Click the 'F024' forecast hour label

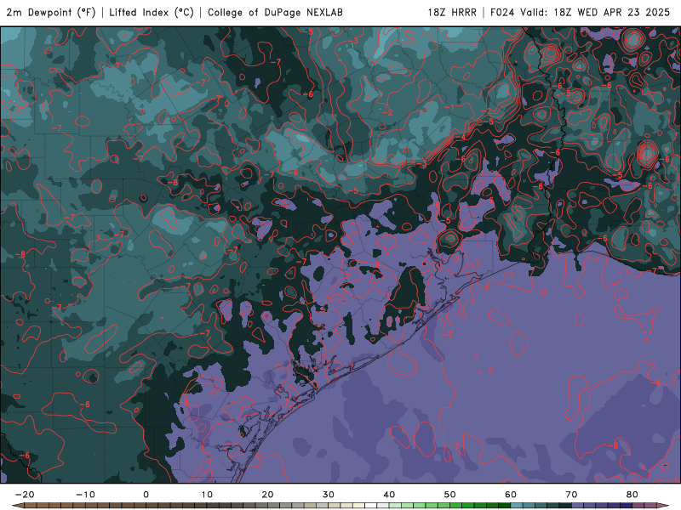pos(502,12)
